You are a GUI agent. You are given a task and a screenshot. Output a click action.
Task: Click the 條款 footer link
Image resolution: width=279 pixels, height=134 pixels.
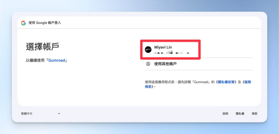click(254, 114)
